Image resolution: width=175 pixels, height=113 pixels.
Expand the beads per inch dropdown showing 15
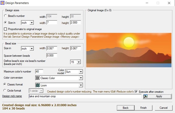click(76, 62)
